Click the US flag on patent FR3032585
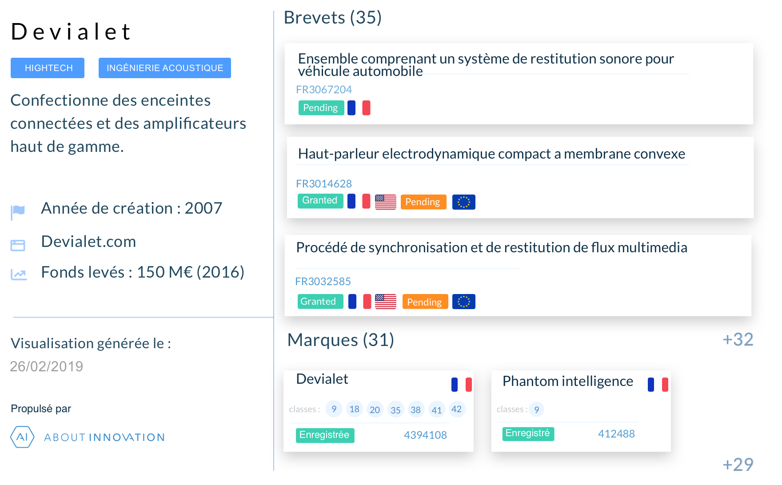Image resolution: width=782 pixels, height=485 pixels. pos(386,302)
